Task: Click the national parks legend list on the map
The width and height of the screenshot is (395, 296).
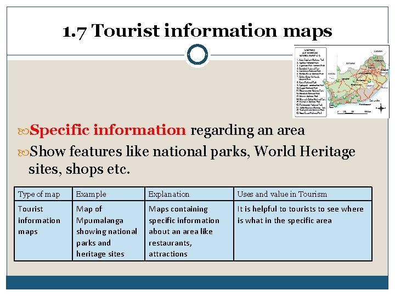Action: (x=311, y=82)
